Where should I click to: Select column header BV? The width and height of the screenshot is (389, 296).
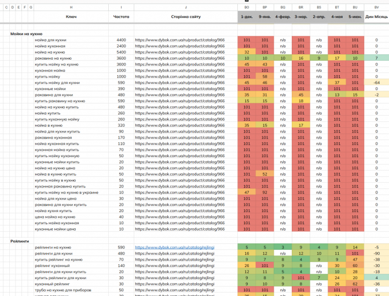click(376, 8)
